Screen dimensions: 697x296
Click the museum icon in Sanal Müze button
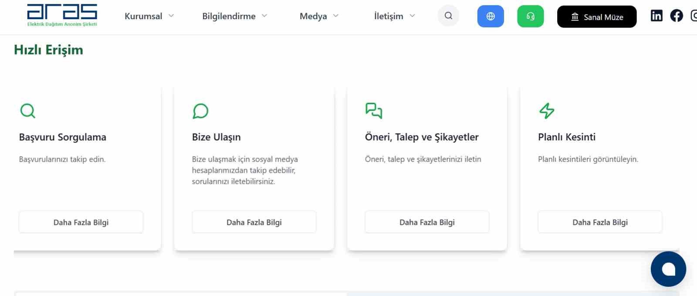pos(574,17)
